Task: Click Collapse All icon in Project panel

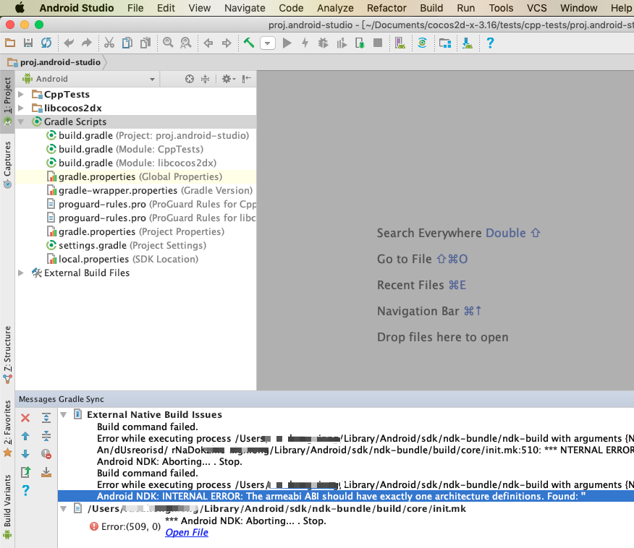Action: coord(206,79)
